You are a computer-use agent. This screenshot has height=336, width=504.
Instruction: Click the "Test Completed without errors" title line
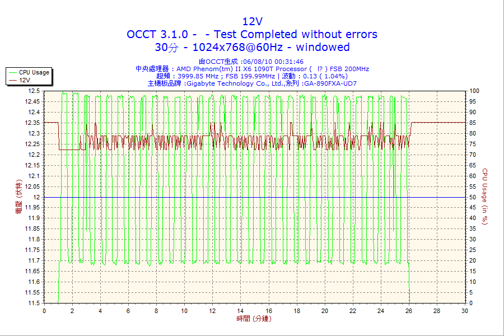coord(252,34)
